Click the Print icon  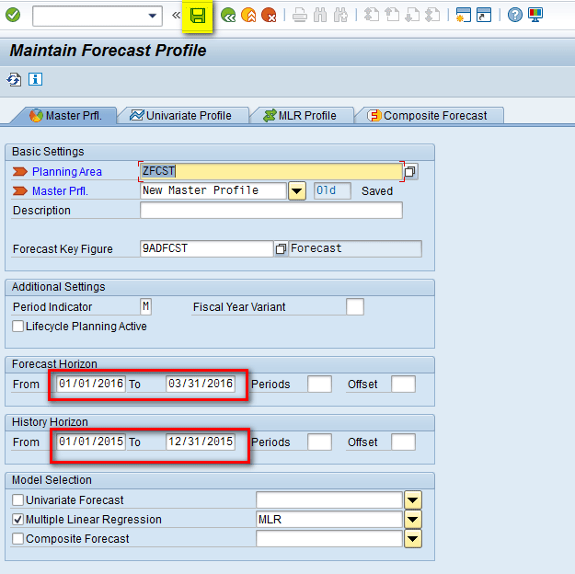coord(300,16)
